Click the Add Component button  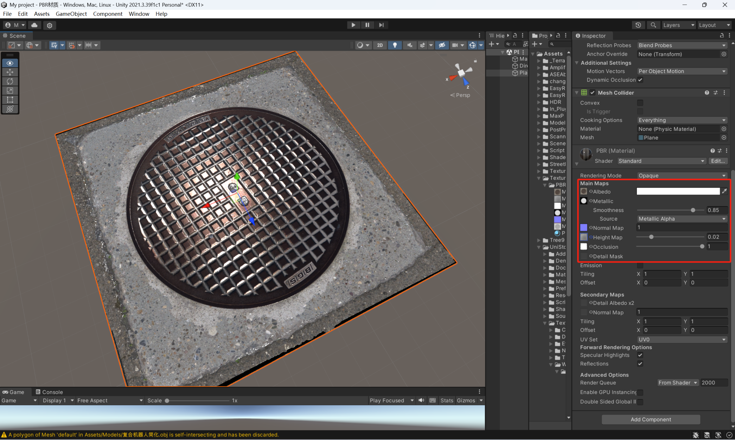tap(651, 419)
